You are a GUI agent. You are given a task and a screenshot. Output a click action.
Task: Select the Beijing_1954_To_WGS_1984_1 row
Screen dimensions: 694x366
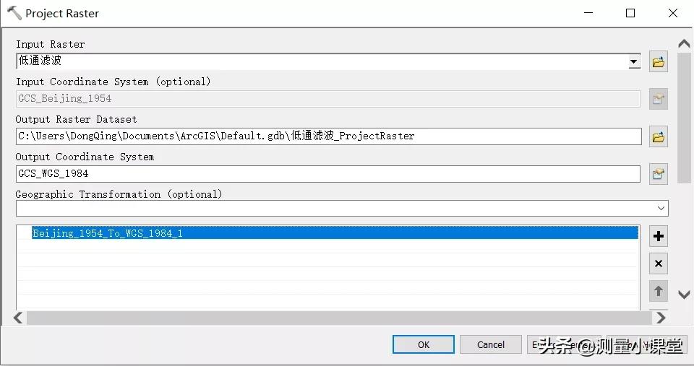[335, 233]
